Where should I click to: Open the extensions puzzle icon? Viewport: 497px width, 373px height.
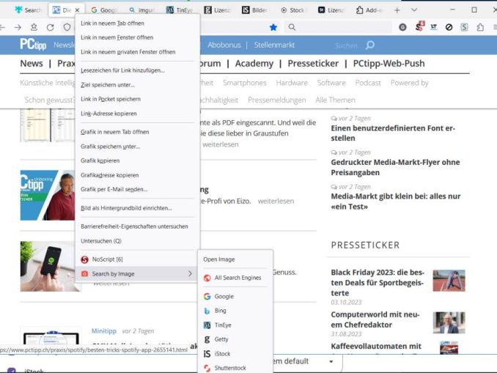(480, 28)
